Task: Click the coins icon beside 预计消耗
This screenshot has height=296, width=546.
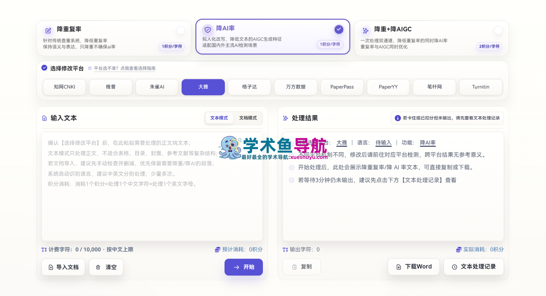Action: pyautogui.click(x=217, y=250)
